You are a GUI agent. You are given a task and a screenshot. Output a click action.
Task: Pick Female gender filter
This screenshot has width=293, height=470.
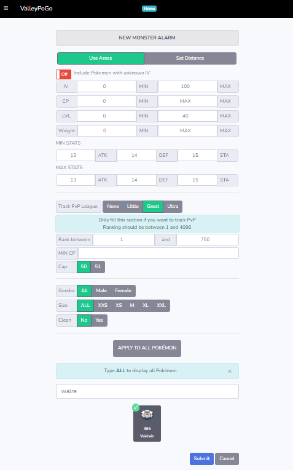pos(123,291)
